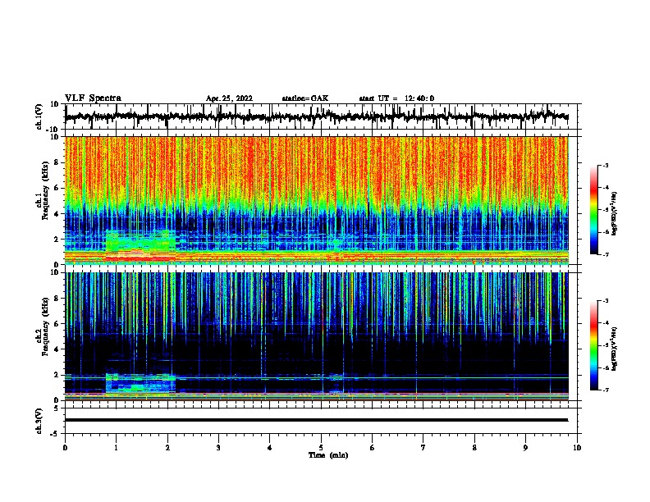
Task: Click the cyan emission burst in ch.2 spectrogram
Action: 141,383
